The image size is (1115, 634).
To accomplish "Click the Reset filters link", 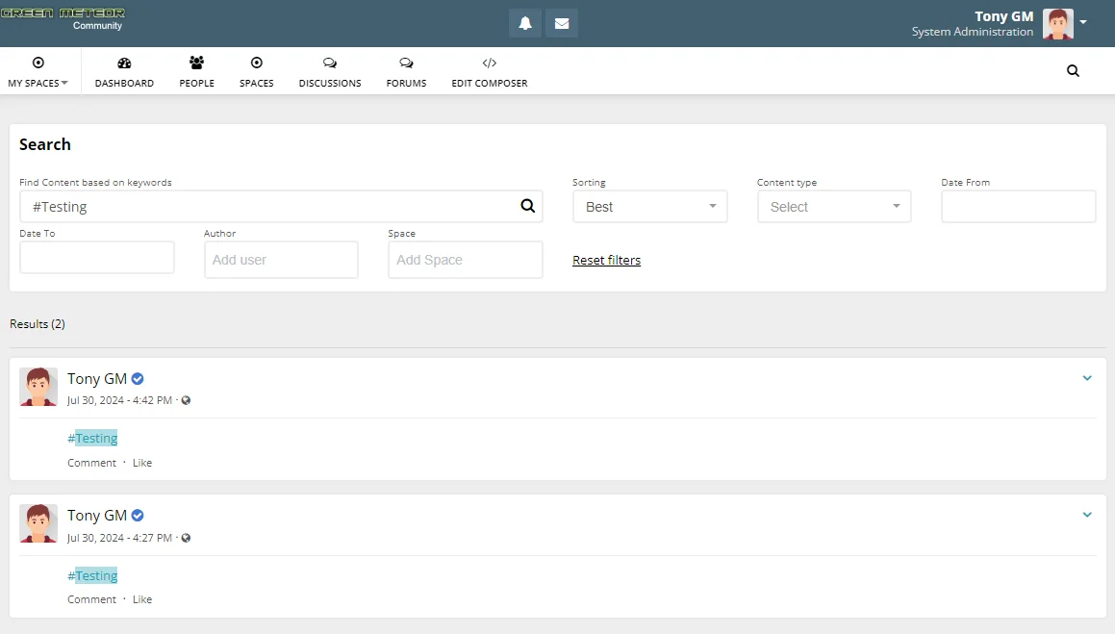I will point(606,260).
